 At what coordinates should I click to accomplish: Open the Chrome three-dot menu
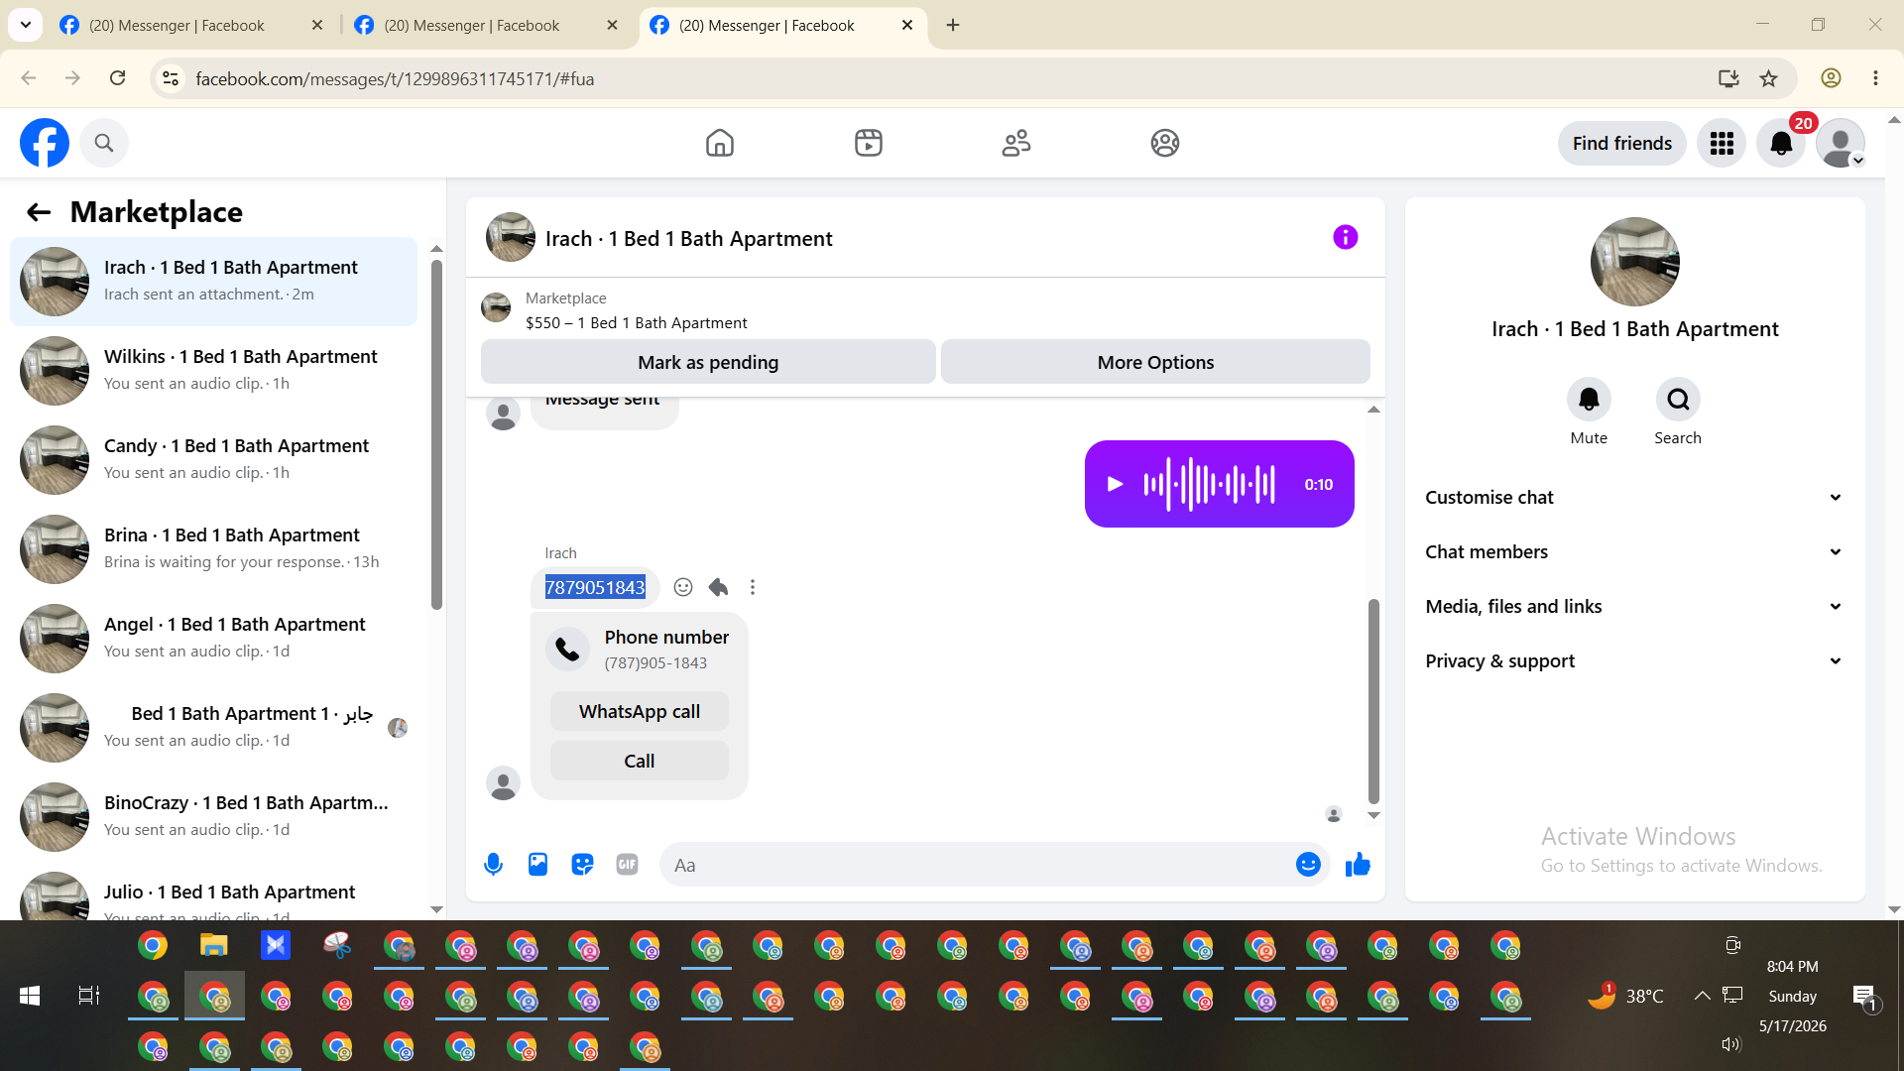coord(1875,78)
